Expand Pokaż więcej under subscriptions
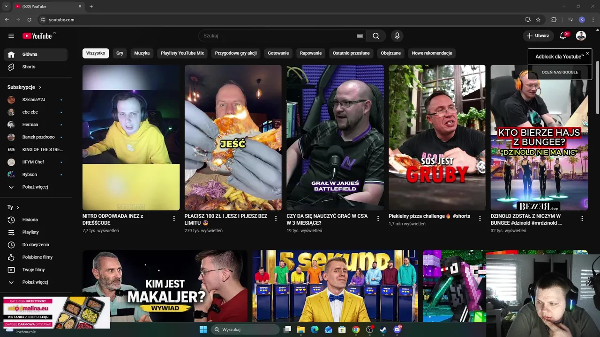 coord(36,187)
